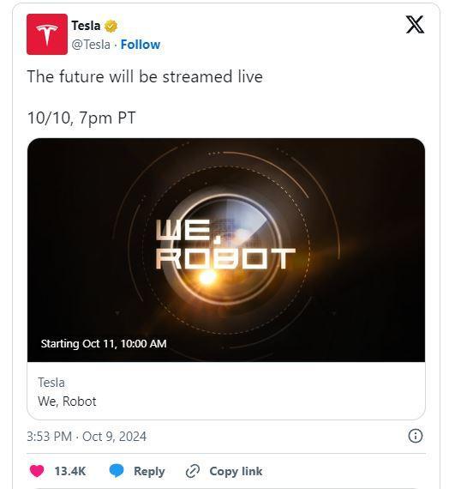Click the 10/10, 7pm PT text line
The image size is (449, 489).
[81, 118]
